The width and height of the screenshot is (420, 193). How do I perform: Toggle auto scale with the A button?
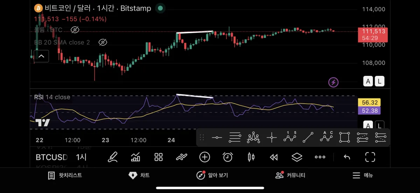[x=368, y=81]
